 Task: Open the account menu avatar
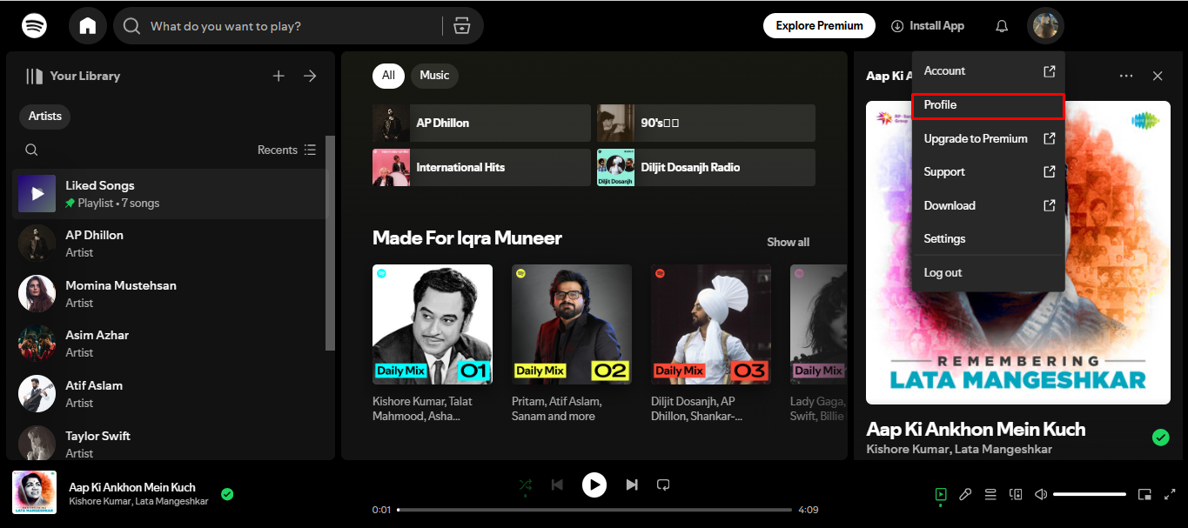coord(1045,25)
